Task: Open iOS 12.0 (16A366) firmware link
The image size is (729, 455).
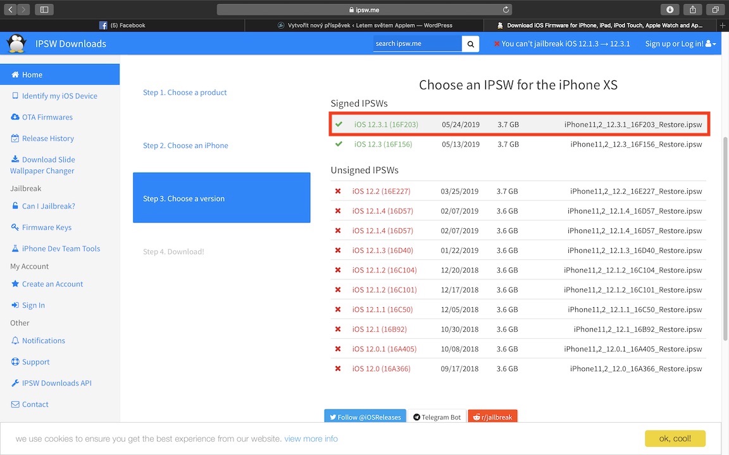Action: tap(381, 368)
